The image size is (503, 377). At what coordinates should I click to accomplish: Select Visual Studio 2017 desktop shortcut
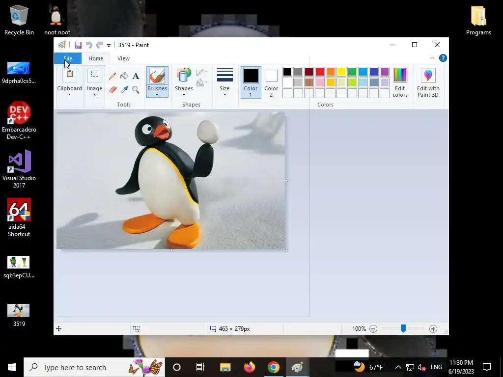(19, 169)
